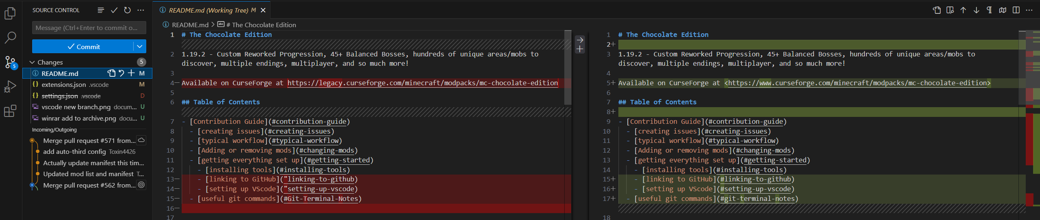This screenshot has width=1040, height=220.
Task: Click '[installing tools]' text in right pane
Action: [x=677, y=170]
